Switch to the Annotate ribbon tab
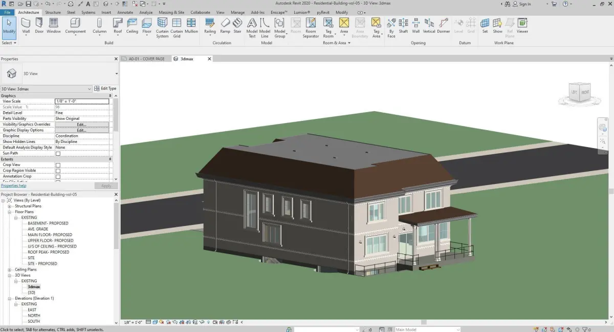The height and width of the screenshot is (332, 614). pyautogui.click(x=125, y=12)
